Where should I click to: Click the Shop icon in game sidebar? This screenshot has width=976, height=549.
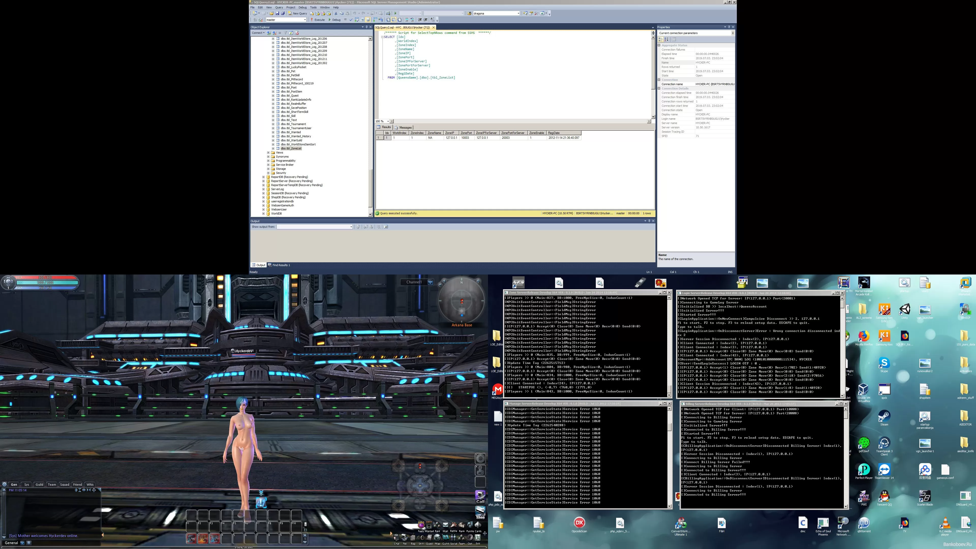(480, 512)
